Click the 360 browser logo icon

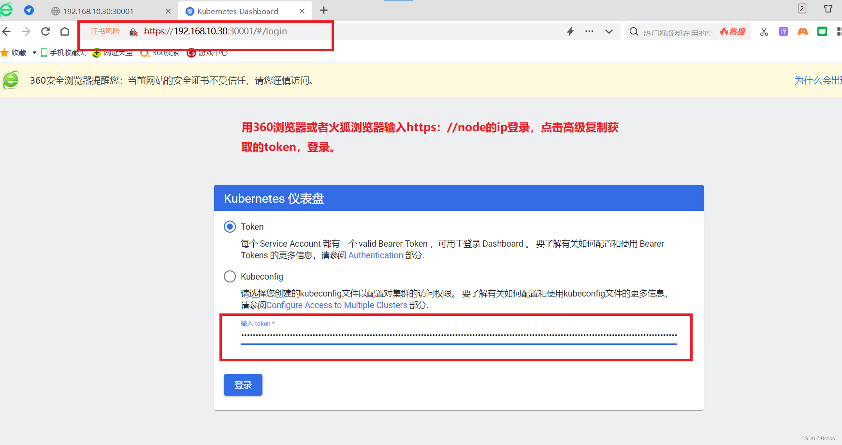(x=6, y=10)
